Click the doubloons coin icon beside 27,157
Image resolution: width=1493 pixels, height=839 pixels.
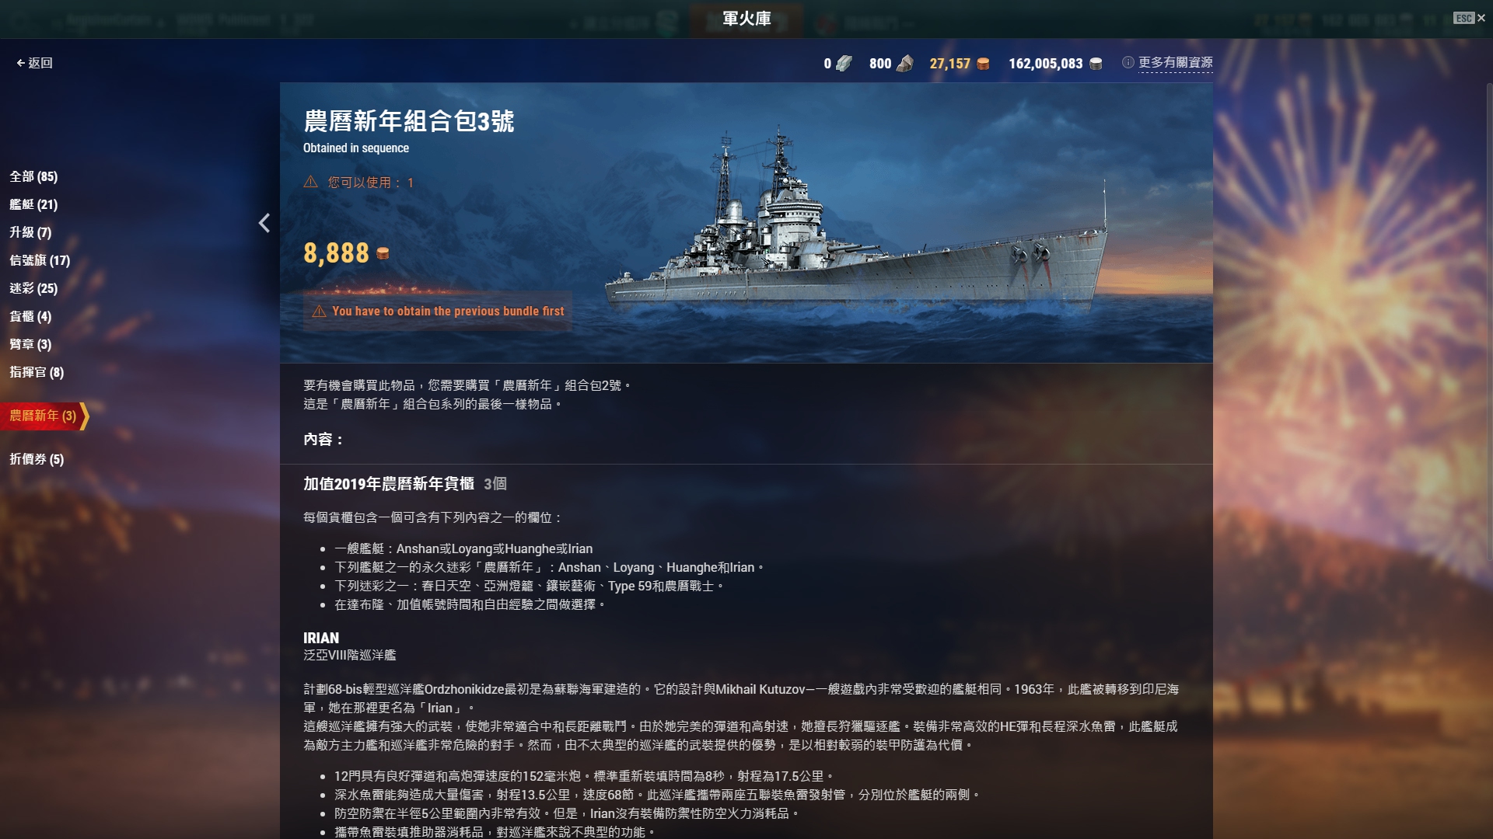click(x=983, y=64)
